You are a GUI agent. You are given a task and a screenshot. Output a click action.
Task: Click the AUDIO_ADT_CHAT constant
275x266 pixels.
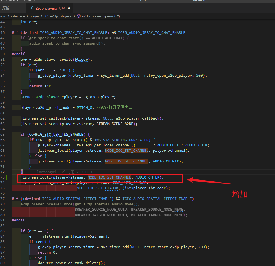pos(107,38)
